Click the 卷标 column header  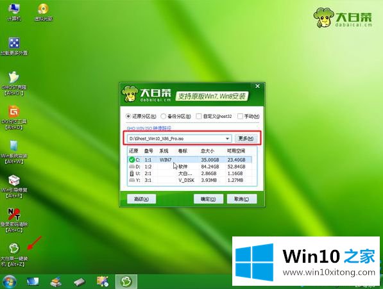pos(182,151)
